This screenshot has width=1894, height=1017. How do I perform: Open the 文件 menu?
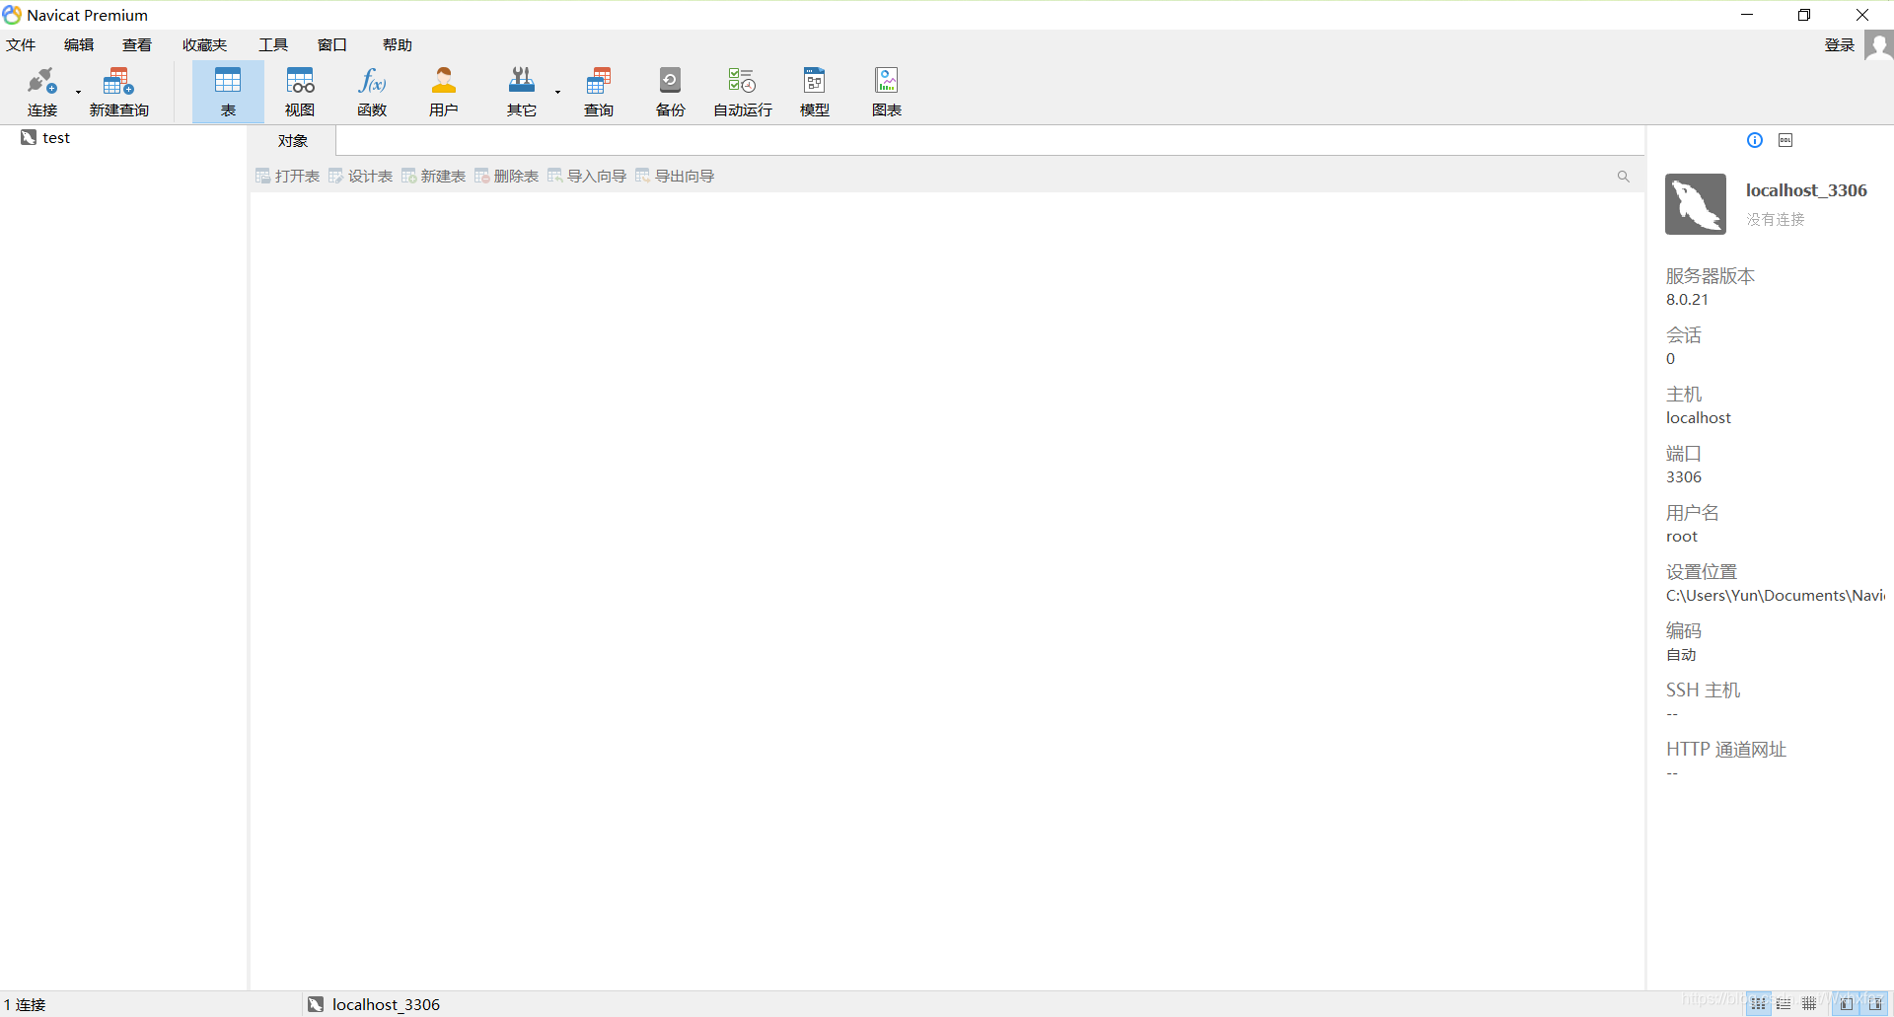tap(21, 45)
